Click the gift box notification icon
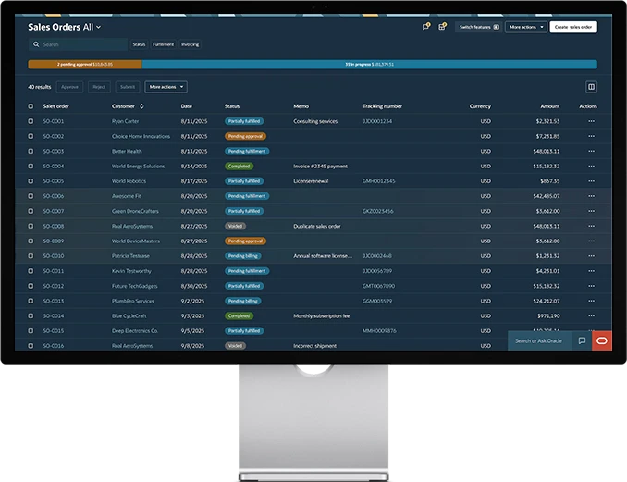This screenshot has width=627, height=482. 442,27
